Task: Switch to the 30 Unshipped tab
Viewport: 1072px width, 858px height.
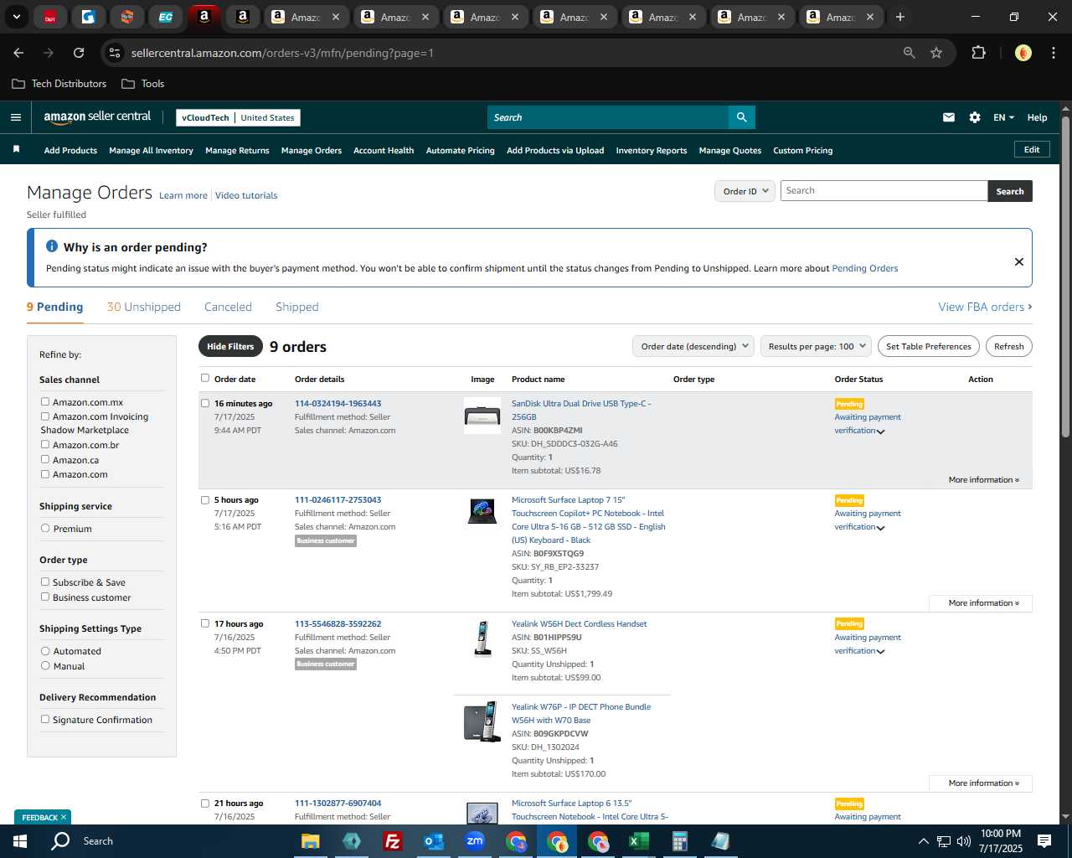Action: [x=144, y=307]
